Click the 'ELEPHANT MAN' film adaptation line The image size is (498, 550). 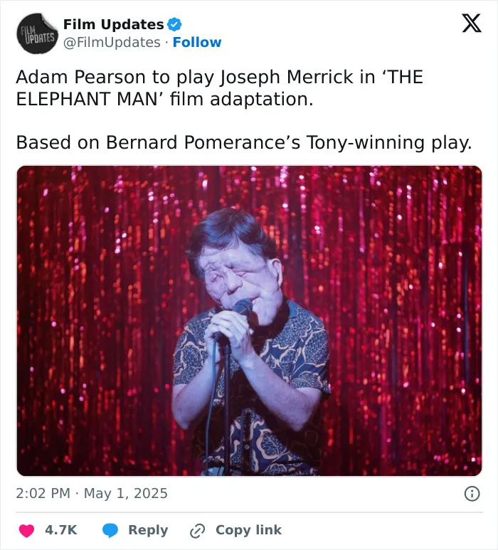164,99
